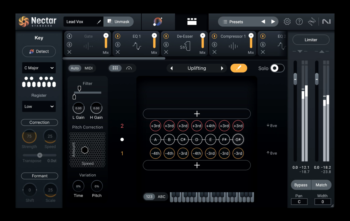Viewport: 350px width, 221px height.
Task: Open the Low register dropdown
Action: coord(39,106)
